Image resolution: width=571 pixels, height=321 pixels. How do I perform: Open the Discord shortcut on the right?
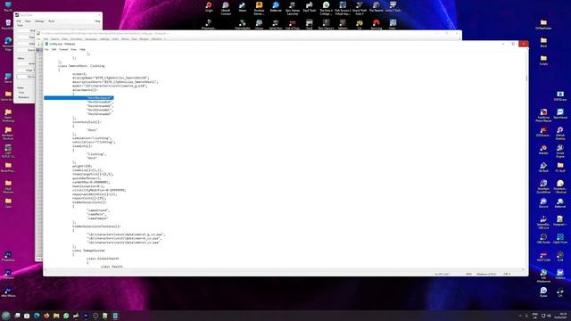click(x=543, y=203)
